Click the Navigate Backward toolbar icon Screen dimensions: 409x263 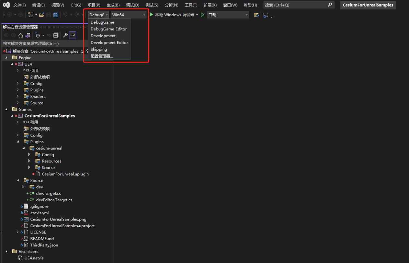click(x=9, y=15)
